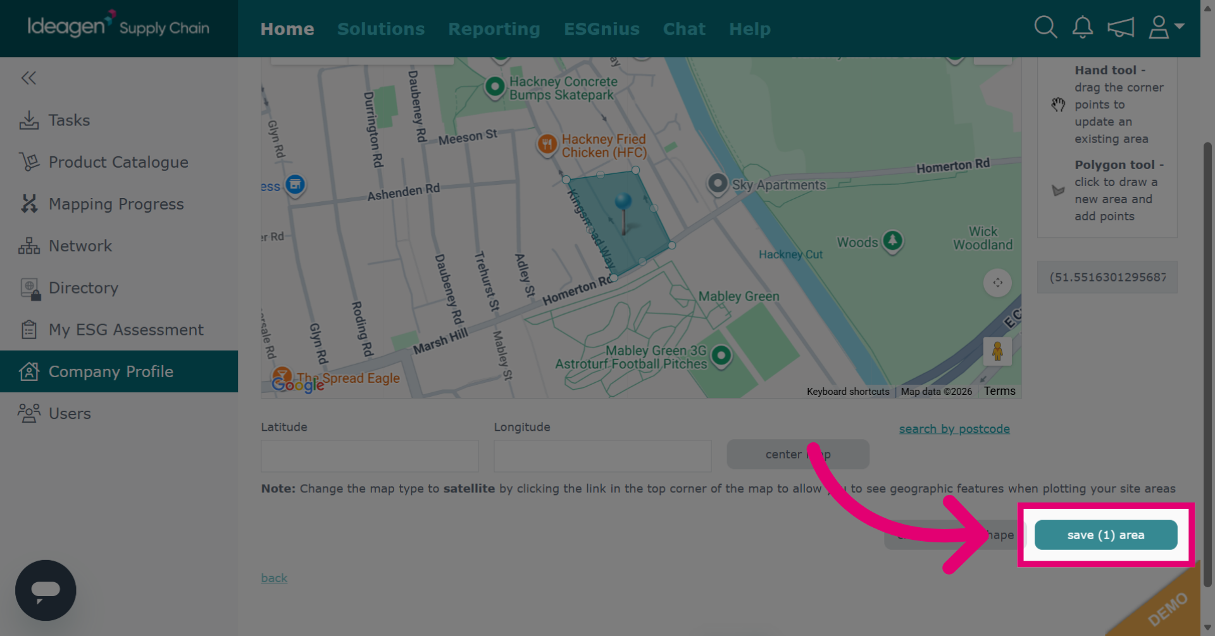Click the ESG Assessment clipboard icon
Screen dimensions: 1215x636
(x=29, y=330)
